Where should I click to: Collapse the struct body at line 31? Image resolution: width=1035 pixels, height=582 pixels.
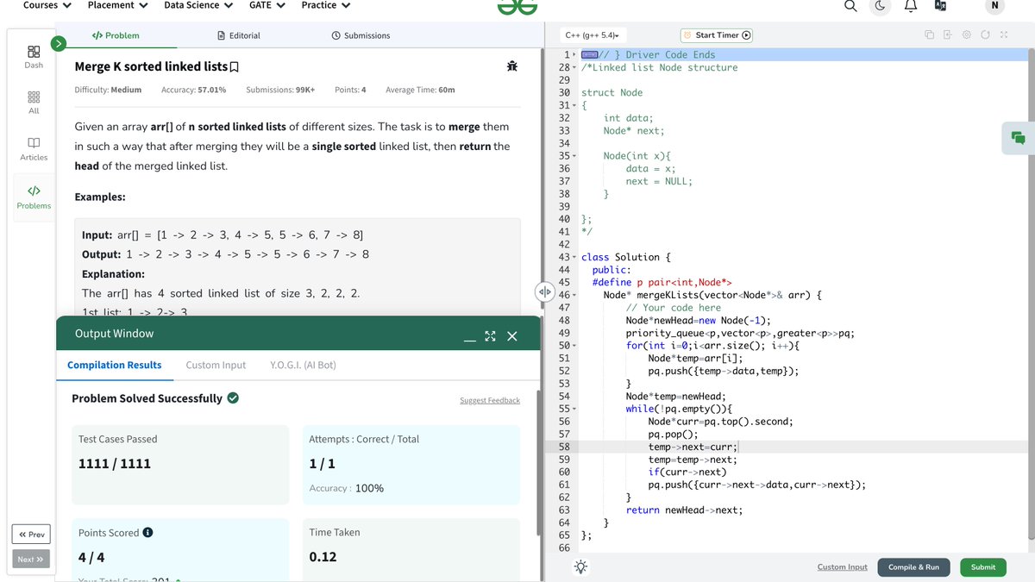(x=576, y=105)
